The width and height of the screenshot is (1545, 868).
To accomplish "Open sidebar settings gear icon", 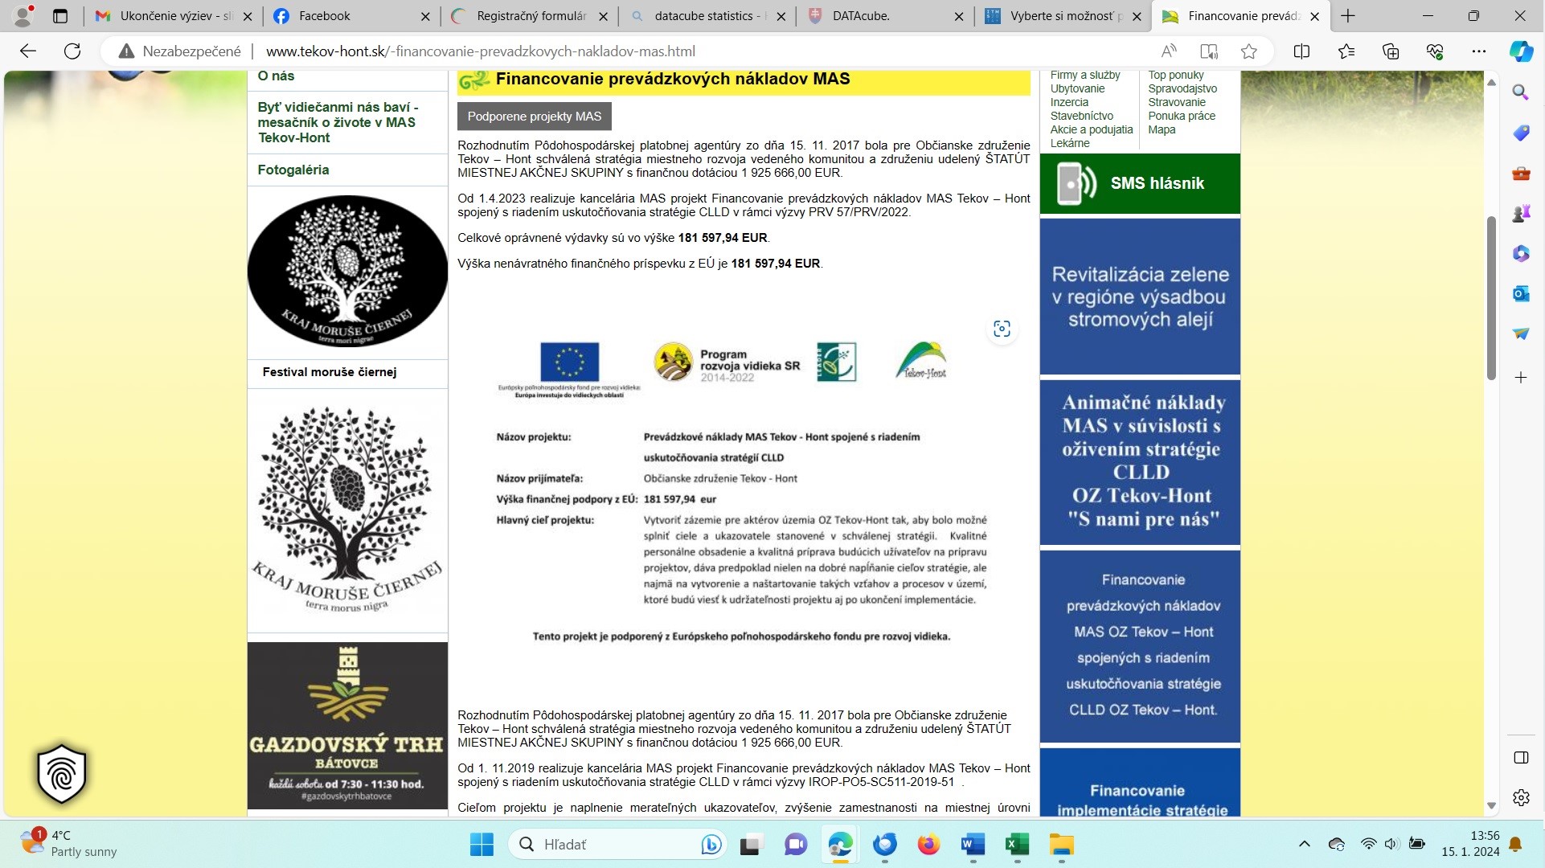I will click(1521, 798).
